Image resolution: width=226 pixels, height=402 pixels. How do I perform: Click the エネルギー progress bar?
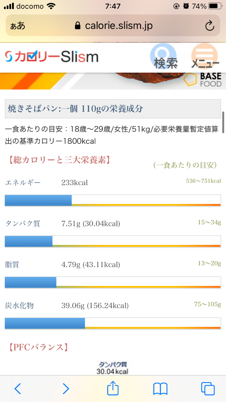113,200
